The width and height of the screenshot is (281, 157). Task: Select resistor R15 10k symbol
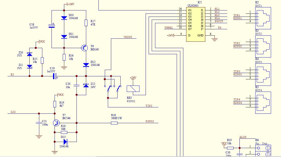(x=42, y=61)
